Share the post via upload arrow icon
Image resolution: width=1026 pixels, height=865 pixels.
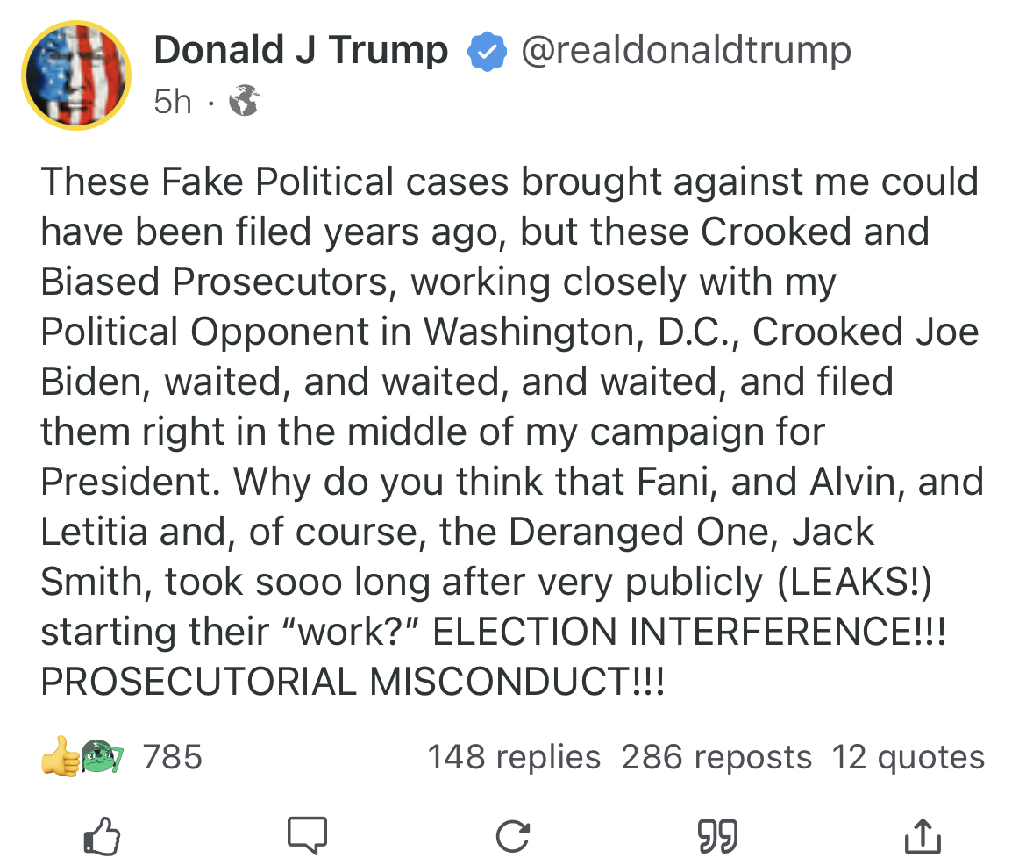coord(923,836)
